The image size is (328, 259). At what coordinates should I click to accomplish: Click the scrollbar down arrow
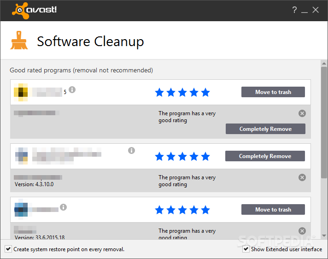324,235
